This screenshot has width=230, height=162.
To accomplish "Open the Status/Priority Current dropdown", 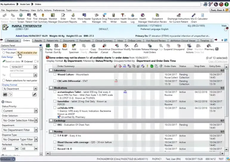I will pos(20,111).
